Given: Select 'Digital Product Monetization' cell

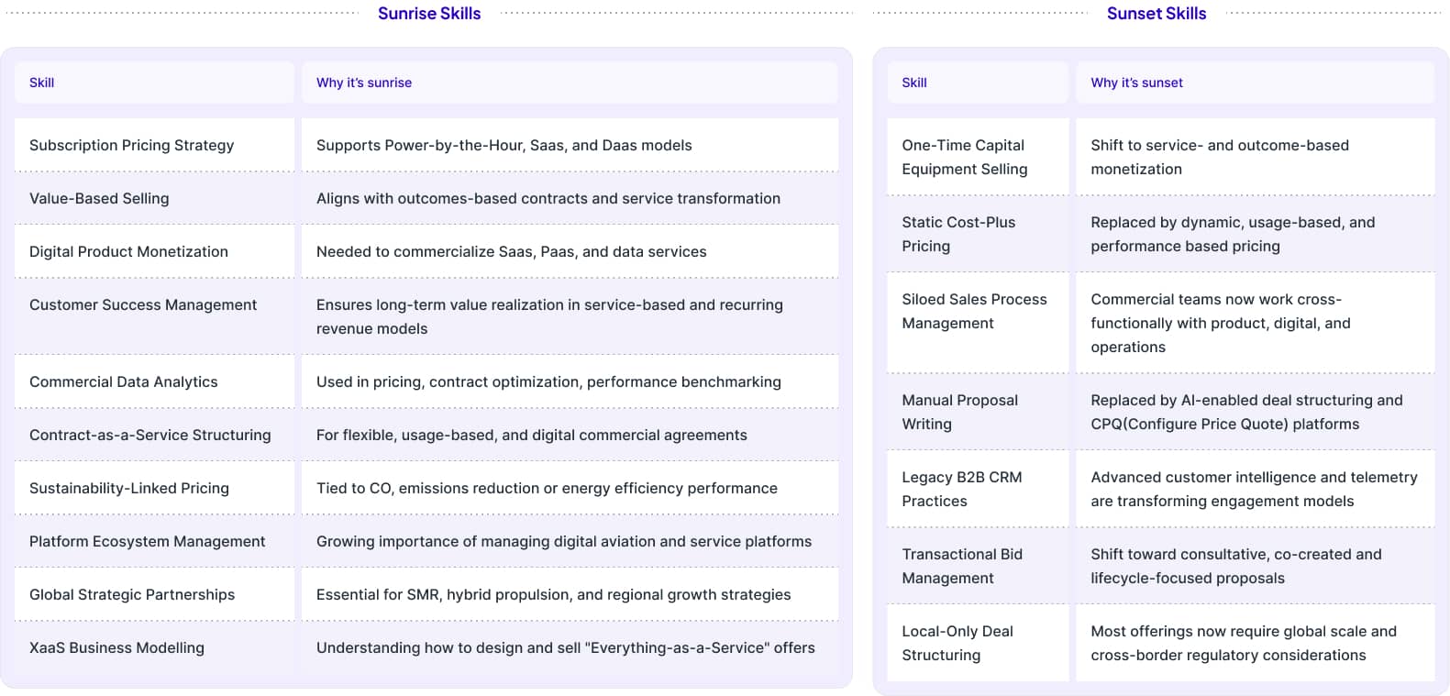Looking at the screenshot, I should 154,251.
